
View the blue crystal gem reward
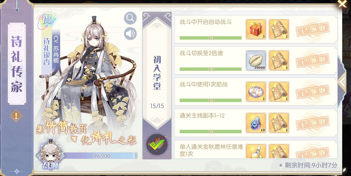tap(256, 123)
